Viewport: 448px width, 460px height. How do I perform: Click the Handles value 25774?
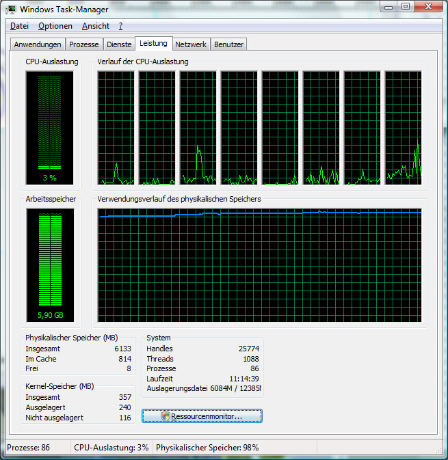coord(249,349)
